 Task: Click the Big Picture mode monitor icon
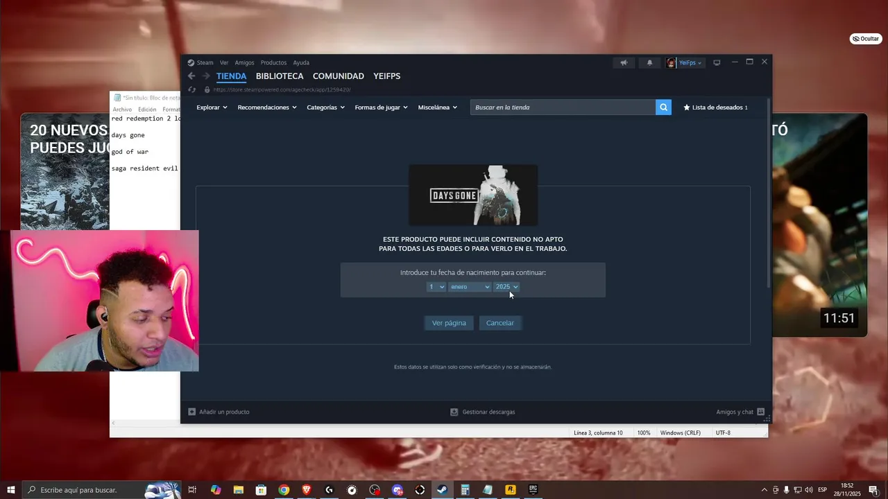717,62
